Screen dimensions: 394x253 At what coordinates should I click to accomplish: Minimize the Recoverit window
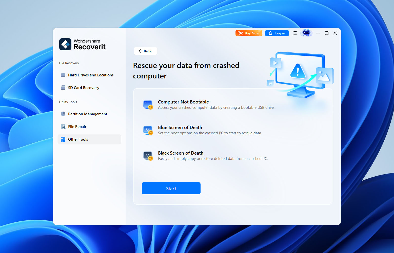[x=318, y=33]
